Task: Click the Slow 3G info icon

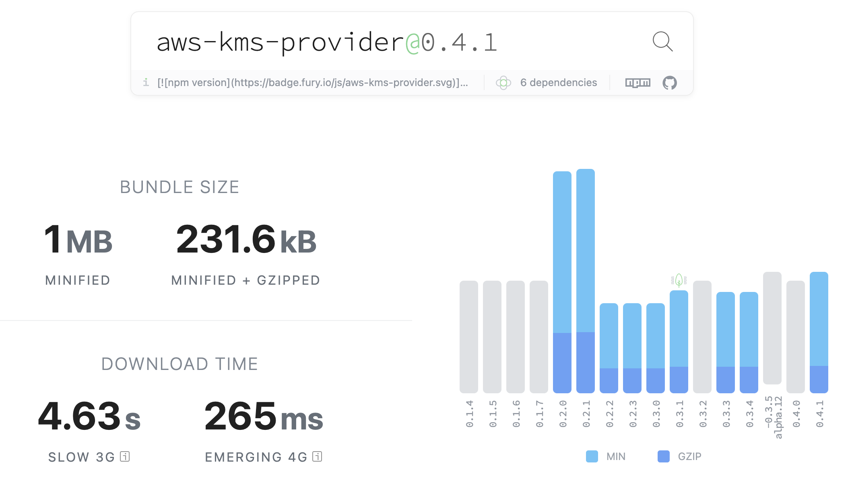Action: coord(125,457)
